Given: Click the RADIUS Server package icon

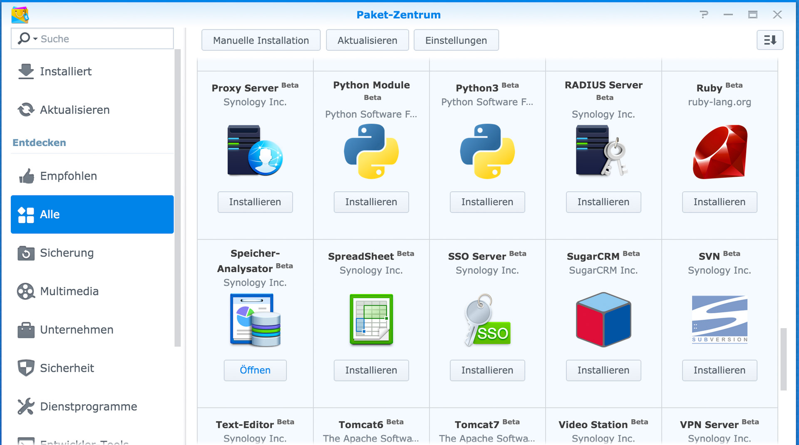Looking at the screenshot, I should click(602, 150).
